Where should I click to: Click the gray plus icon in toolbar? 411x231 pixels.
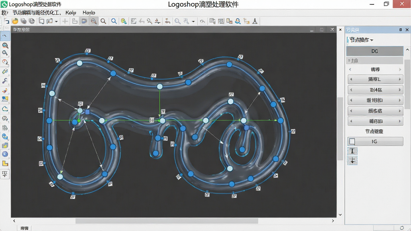(x=65, y=21)
